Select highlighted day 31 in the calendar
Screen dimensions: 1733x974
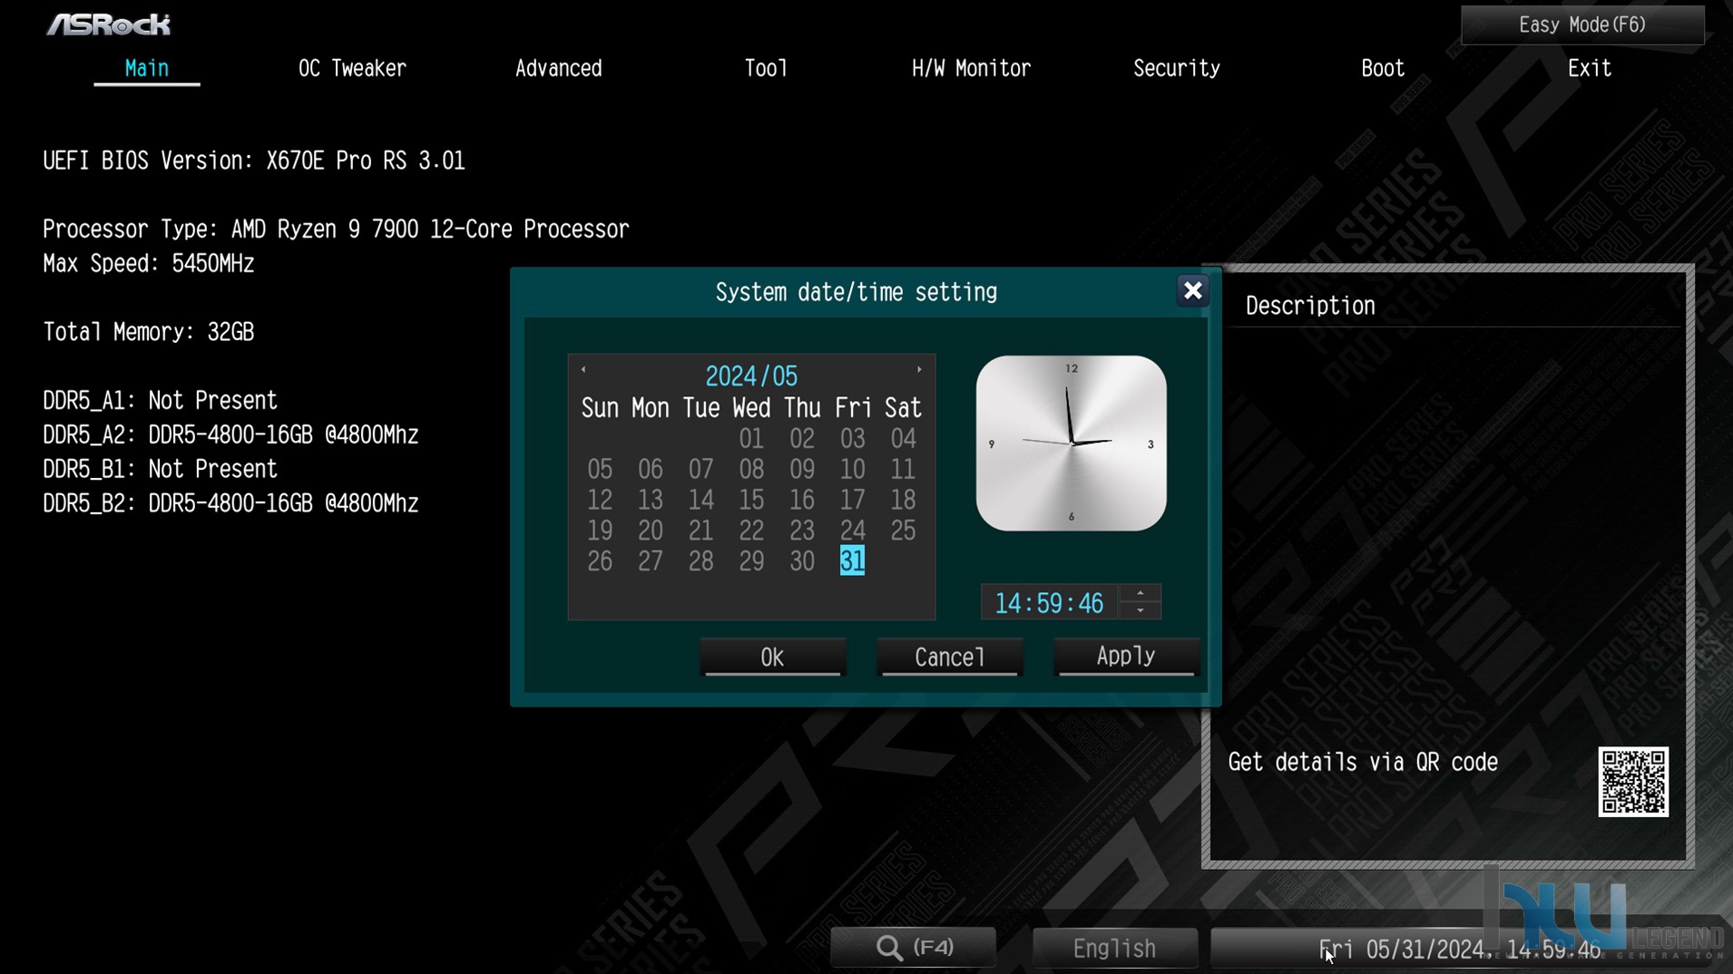(852, 561)
